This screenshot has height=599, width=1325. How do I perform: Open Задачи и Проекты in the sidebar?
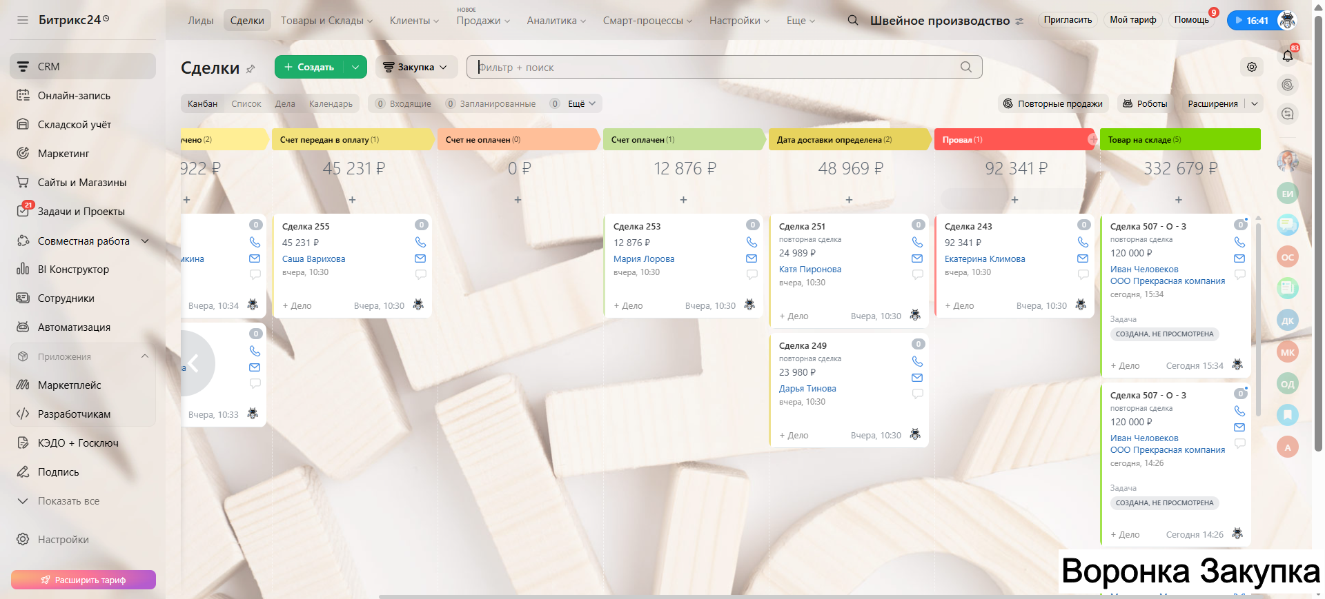[x=83, y=212]
